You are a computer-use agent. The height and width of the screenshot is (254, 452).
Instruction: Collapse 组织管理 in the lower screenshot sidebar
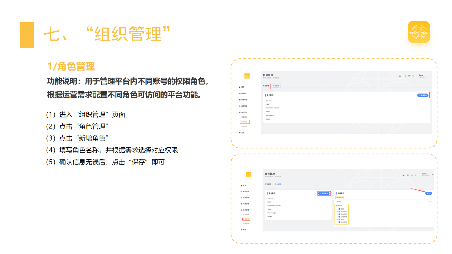pos(245,210)
